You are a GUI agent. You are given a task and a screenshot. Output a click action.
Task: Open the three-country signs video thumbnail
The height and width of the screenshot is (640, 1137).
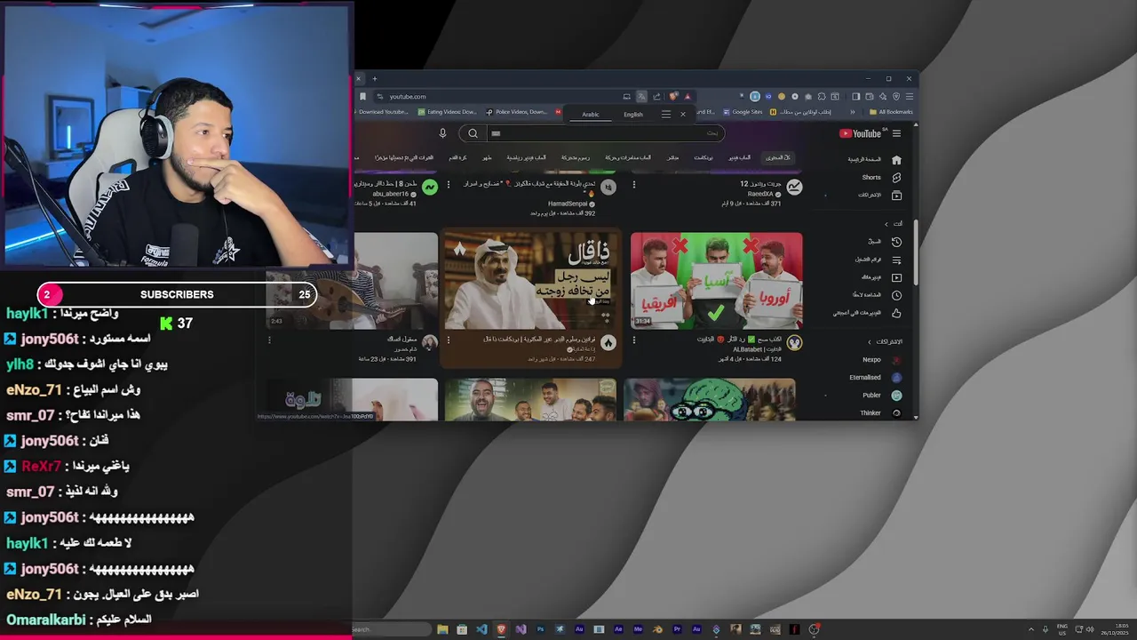coord(716,281)
